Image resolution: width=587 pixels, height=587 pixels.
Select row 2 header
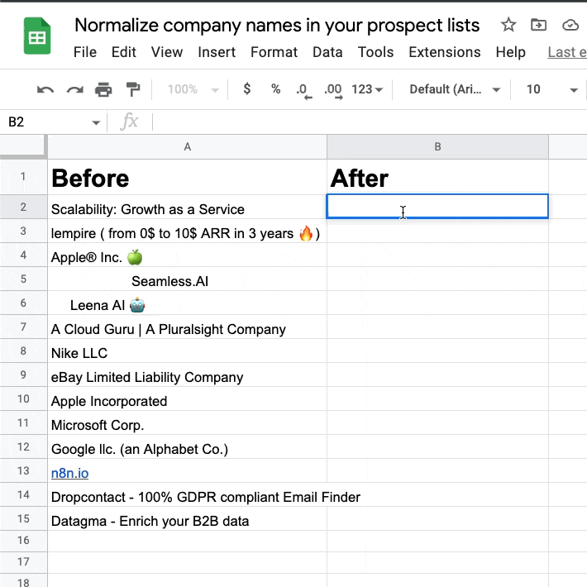coord(23,207)
